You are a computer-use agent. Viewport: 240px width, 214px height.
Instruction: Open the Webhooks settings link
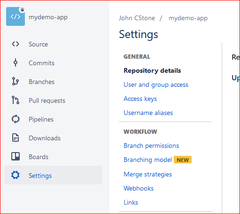pos(139,188)
